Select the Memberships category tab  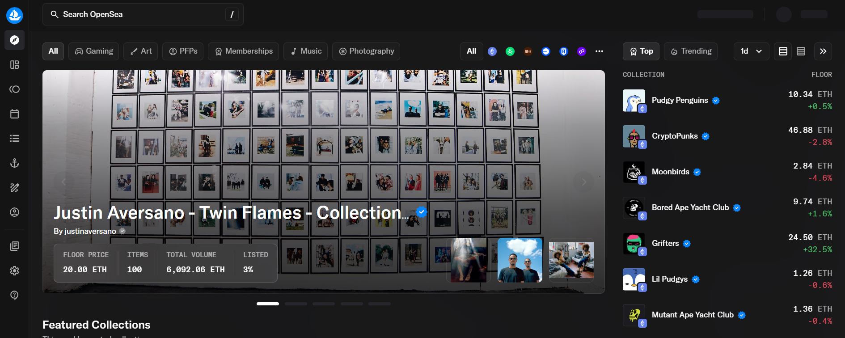coord(243,51)
